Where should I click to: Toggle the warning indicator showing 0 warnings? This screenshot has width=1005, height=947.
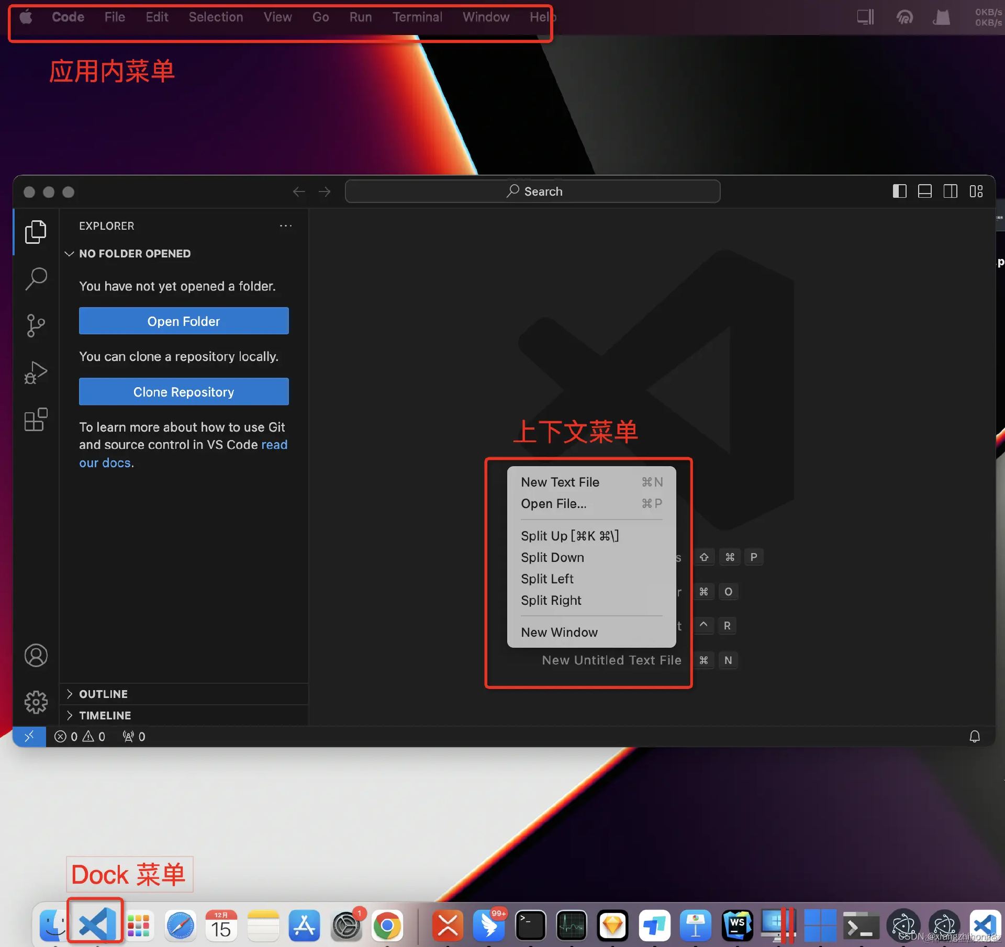pos(89,736)
